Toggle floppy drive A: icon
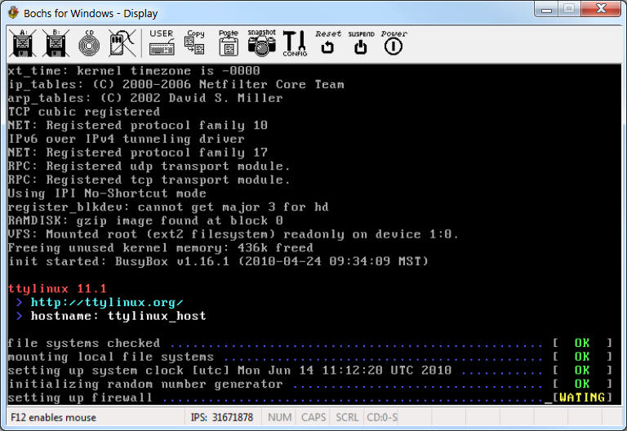Screen dimensions: 627x431 point(22,43)
